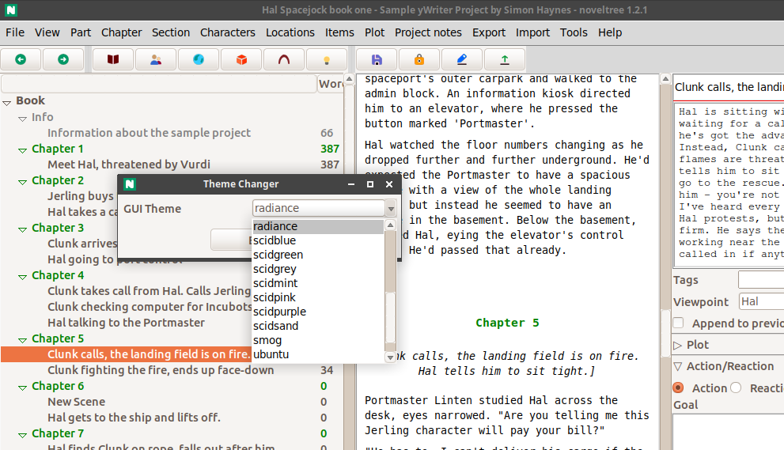Choose scidgrey theme from list
This screenshot has height=450, width=784.
point(318,269)
